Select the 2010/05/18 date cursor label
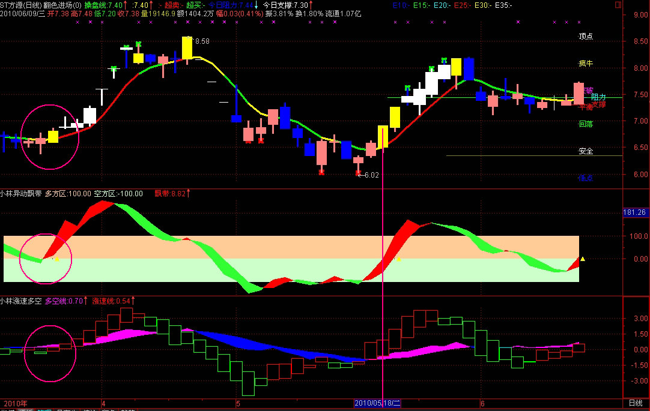This screenshot has width=650, height=411. point(378,403)
